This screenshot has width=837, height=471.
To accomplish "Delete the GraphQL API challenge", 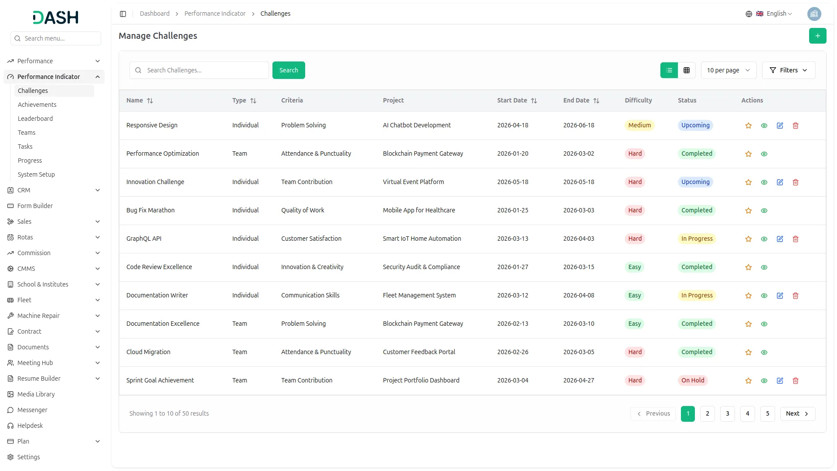I will pos(796,239).
